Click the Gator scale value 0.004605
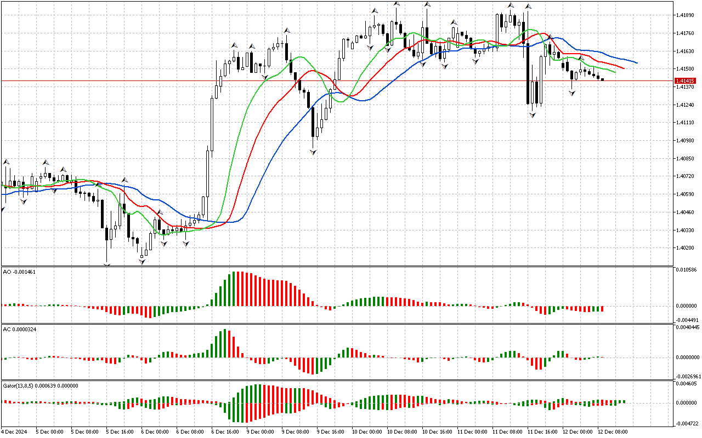 point(686,384)
